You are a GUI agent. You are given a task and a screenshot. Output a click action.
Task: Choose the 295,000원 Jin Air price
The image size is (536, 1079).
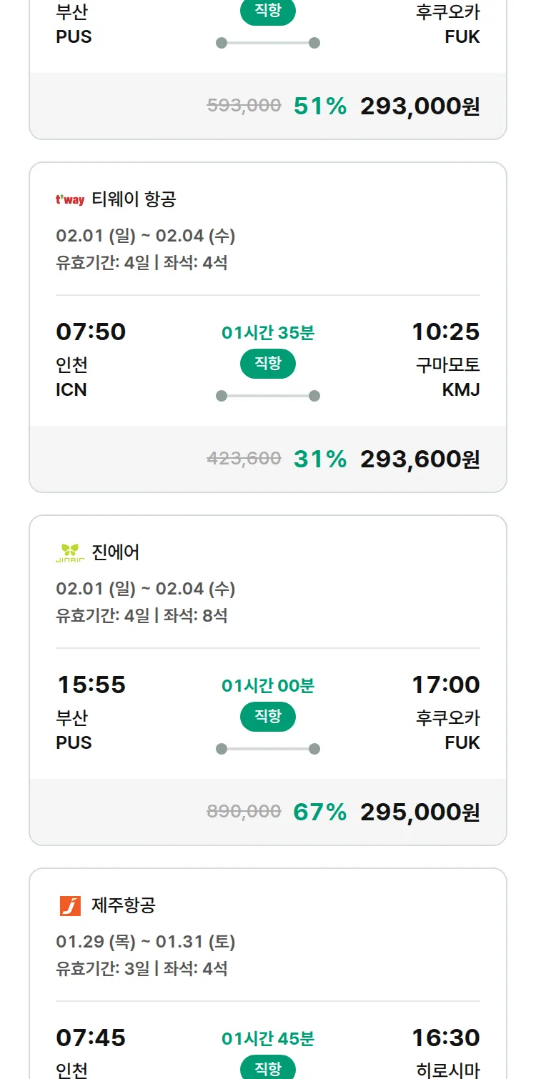pyautogui.click(x=420, y=812)
